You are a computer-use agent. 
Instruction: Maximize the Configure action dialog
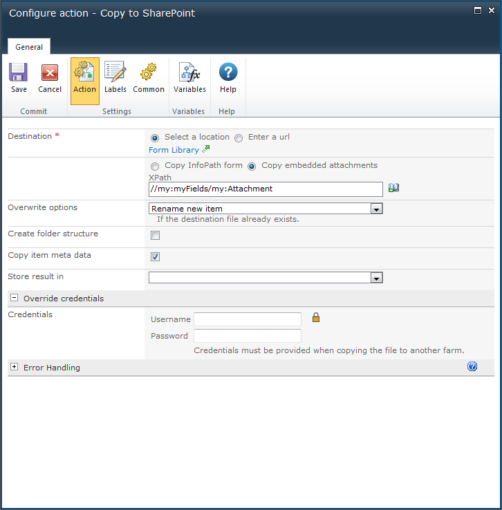477,10
